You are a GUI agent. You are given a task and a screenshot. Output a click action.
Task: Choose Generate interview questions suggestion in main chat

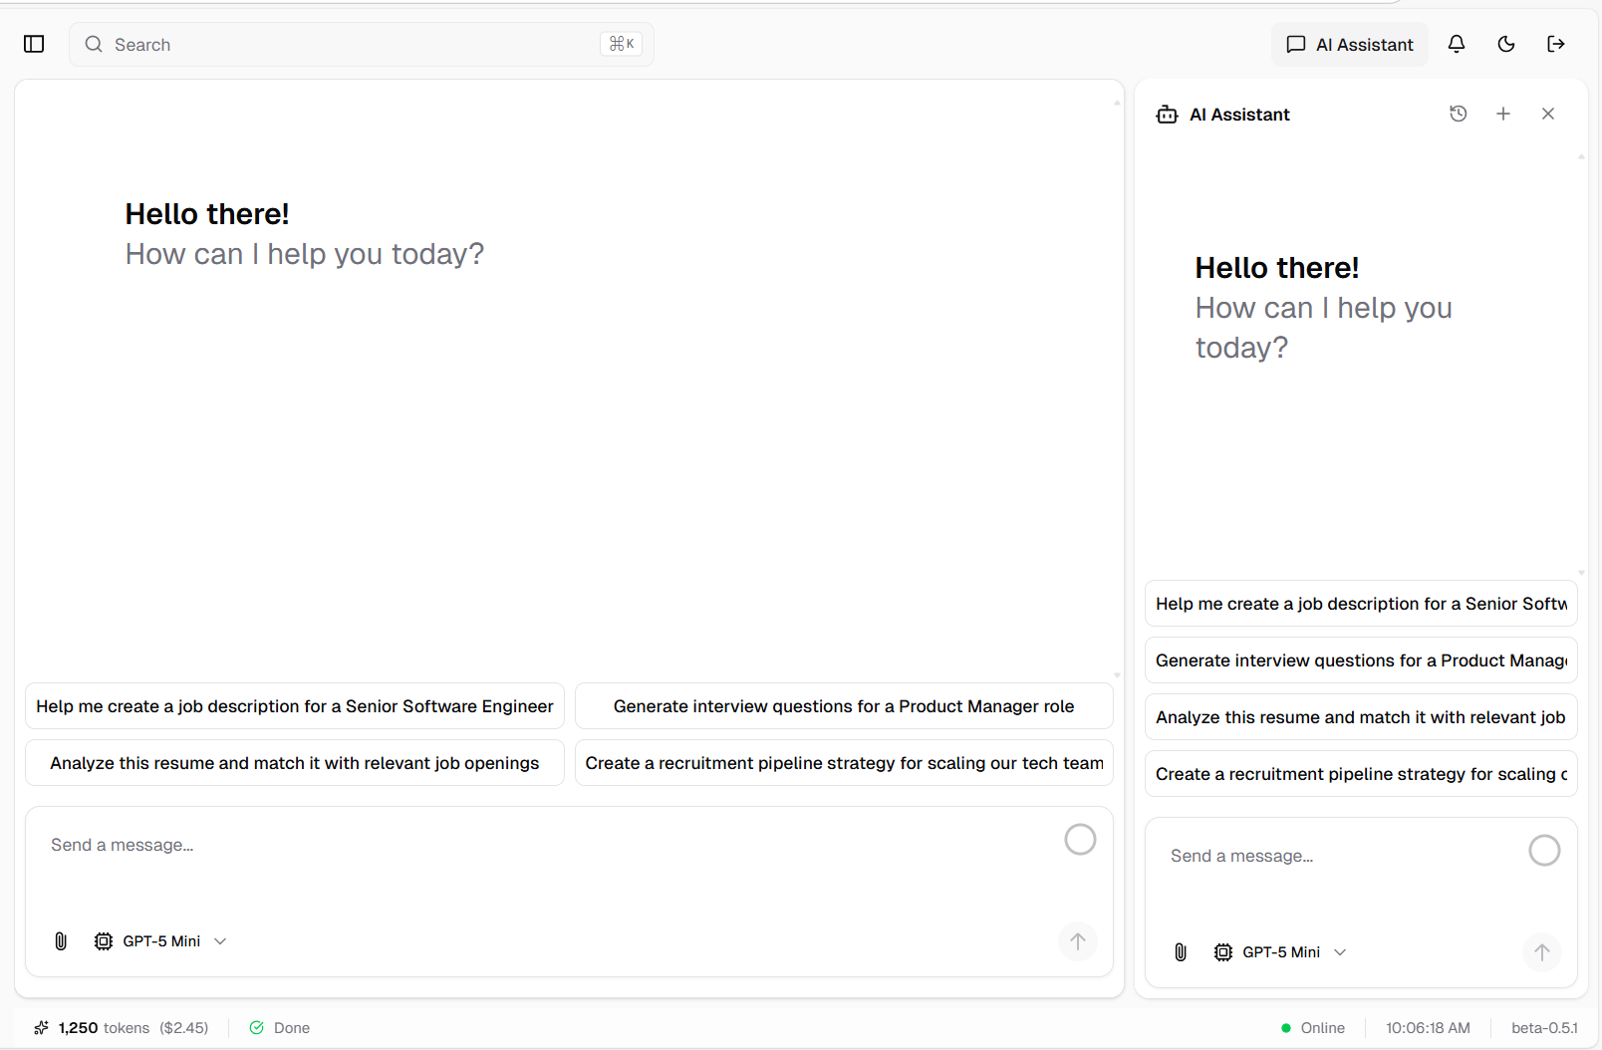coord(844,706)
